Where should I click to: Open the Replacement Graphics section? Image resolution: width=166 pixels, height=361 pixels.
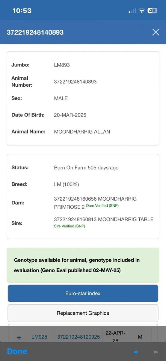point(83,313)
